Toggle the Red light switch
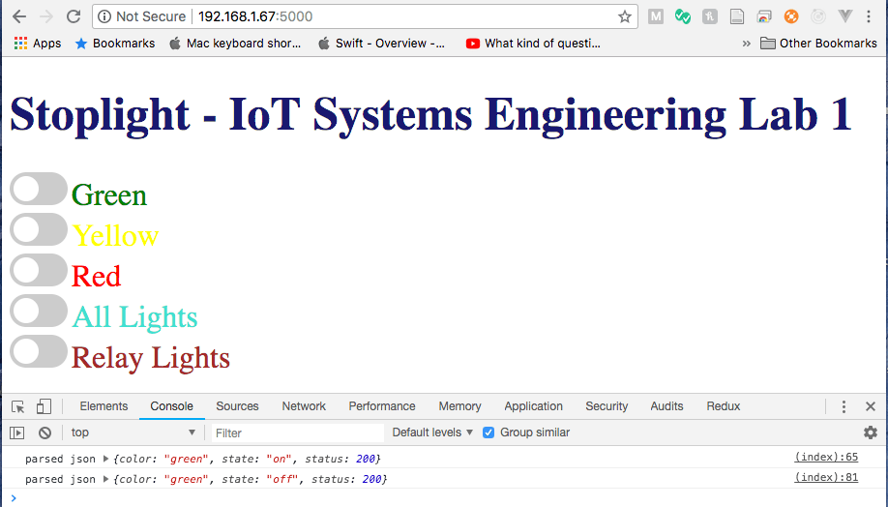888x507 pixels. 39,270
